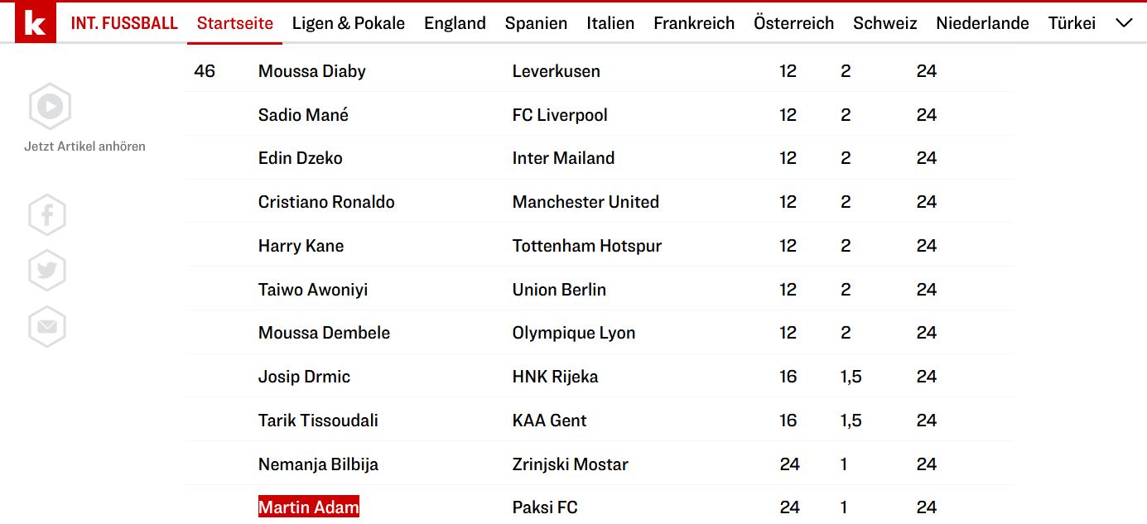Share article via Facebook icon
The height and width of the screenshot is (524, 1147).
pos(47,215)
